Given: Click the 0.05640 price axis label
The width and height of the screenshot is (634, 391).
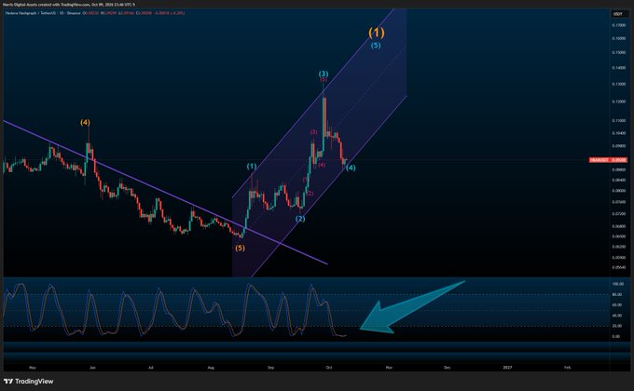Looking at the screenshot, I should (x=619, y=267).
